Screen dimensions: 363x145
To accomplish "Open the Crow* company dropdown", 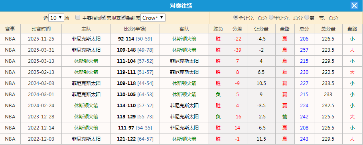I will pyautogui.click(x=153, y=18).
